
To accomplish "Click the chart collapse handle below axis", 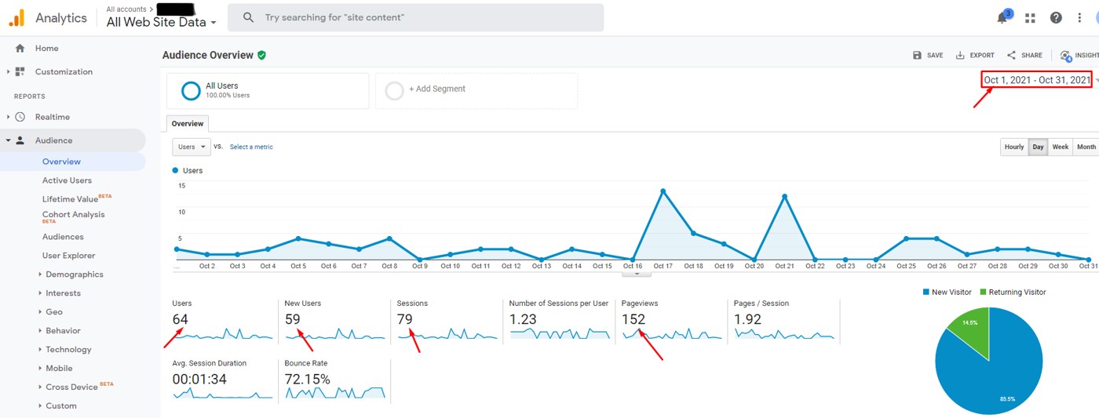I will 637,274.
